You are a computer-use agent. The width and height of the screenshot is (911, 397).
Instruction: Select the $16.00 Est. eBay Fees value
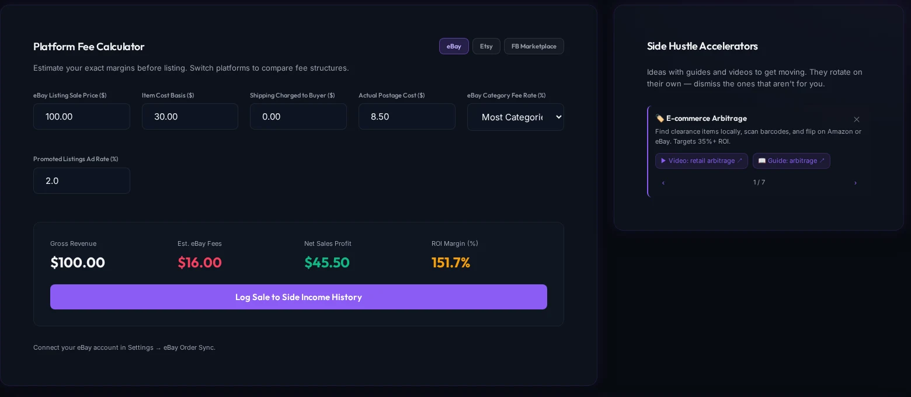[200, 263]
